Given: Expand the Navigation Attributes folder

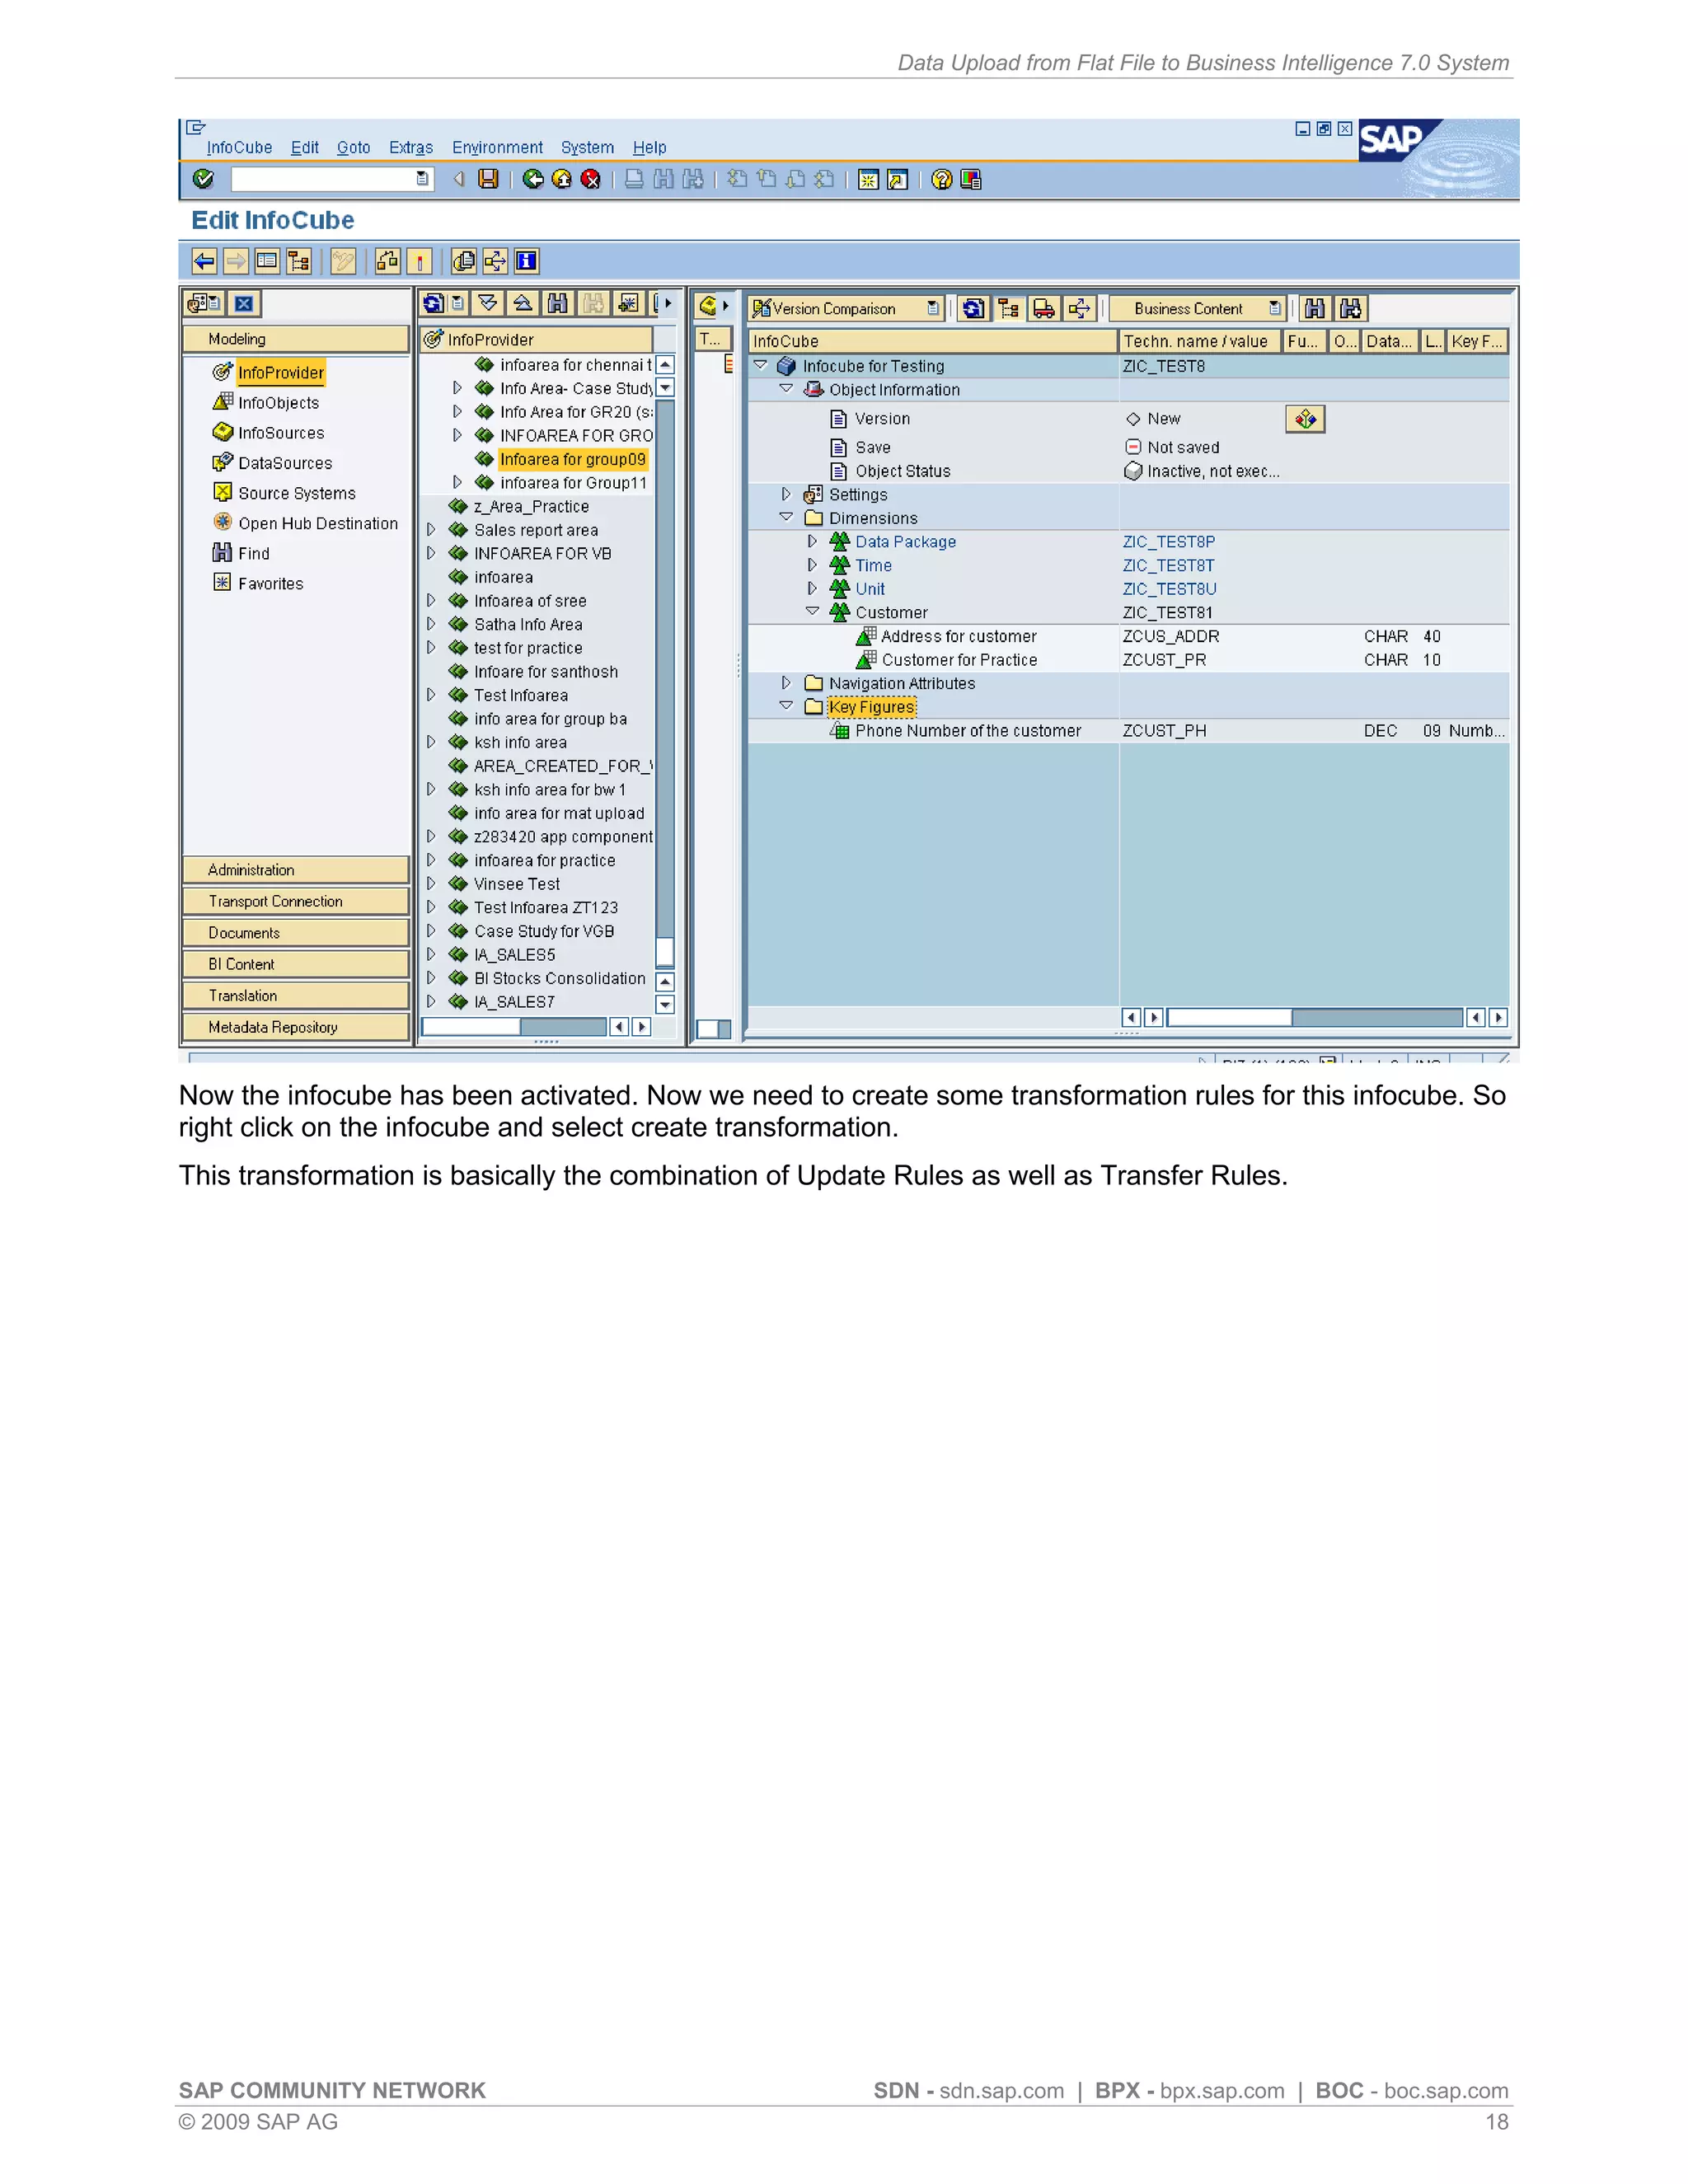Looking at the screenshot, I should click(x=786, y=683).
